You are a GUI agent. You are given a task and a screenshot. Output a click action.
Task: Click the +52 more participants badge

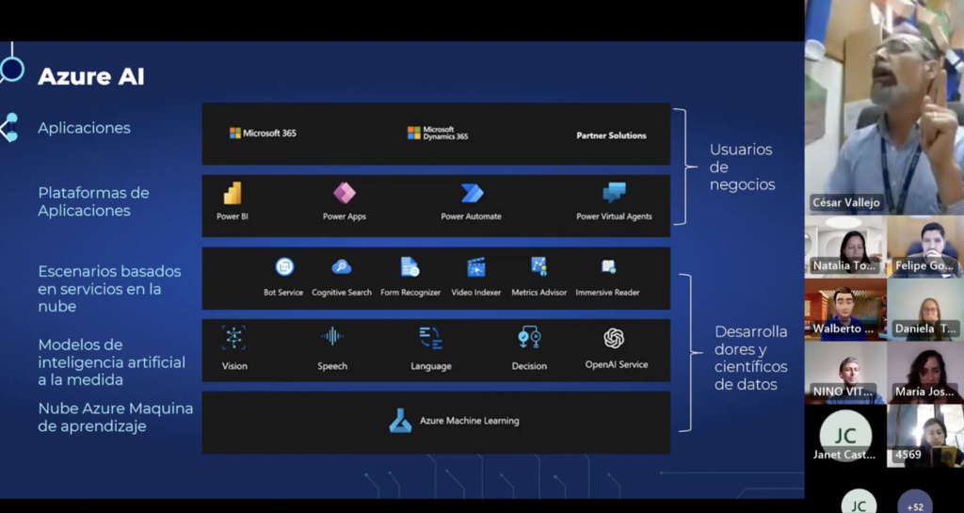pyautogui.click(x=915, y=501)
